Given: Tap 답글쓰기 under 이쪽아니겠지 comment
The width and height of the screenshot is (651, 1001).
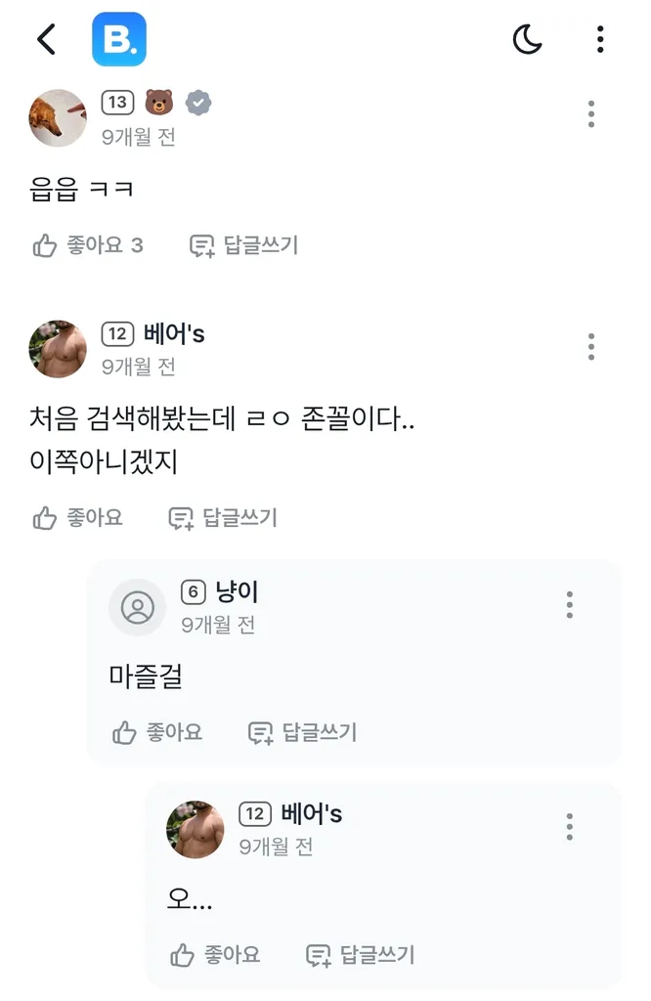Looking at the screenshot, I should coord(224,518).
